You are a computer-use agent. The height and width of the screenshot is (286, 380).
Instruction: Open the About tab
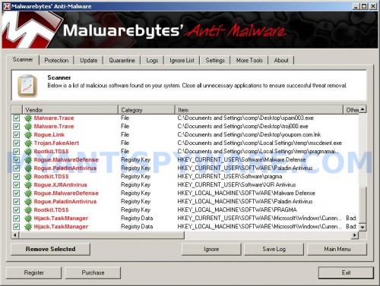(x=281, y=61)
